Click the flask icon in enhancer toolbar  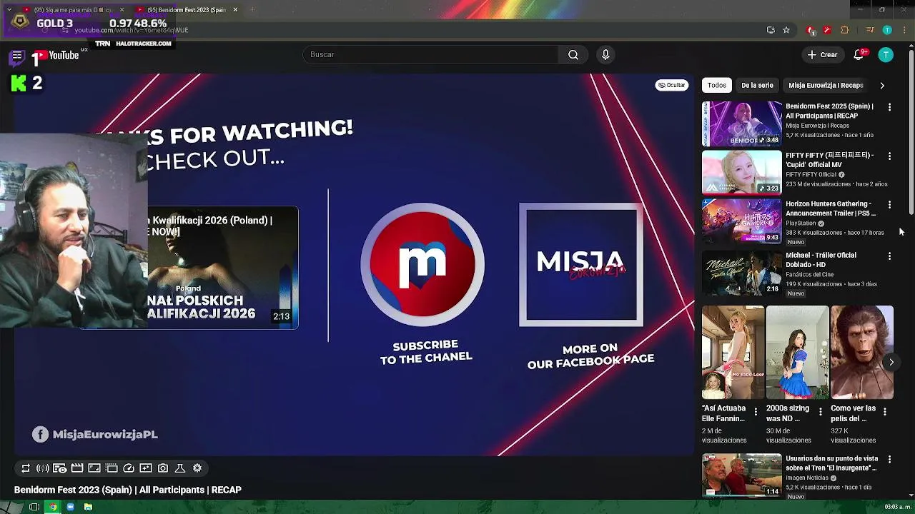(180, 468)
